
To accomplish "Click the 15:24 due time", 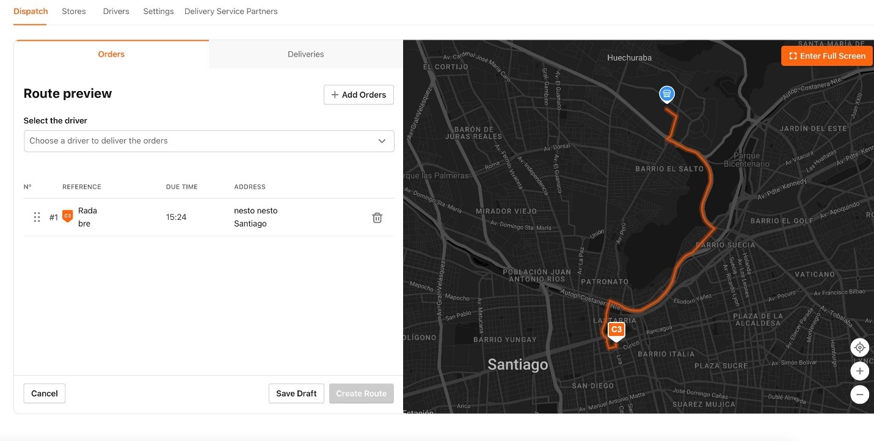I will point(176,217).
